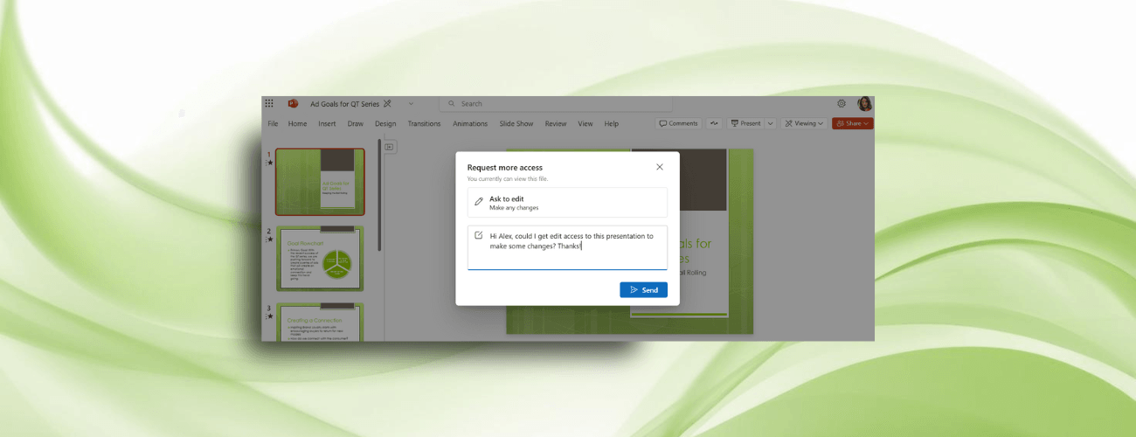Close the Request more access dialog
Image resolution: width=1136 pixels, height=437 pixels.
pos(660,167)
